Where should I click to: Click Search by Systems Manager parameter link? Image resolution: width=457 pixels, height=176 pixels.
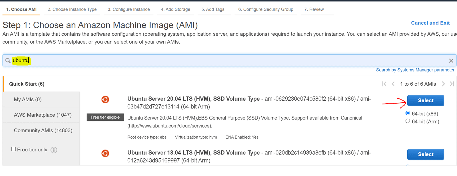point(415,70)
